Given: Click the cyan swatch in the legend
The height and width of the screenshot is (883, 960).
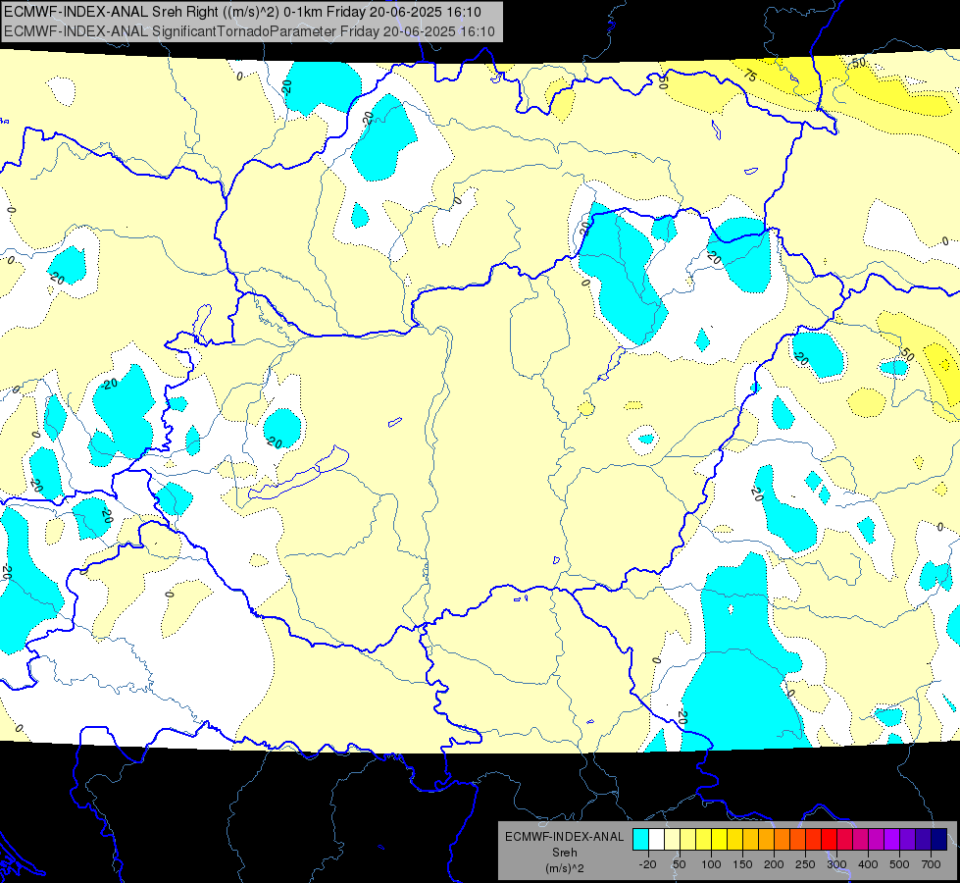Looking at the screenshot, I should [x=640, y=840].
